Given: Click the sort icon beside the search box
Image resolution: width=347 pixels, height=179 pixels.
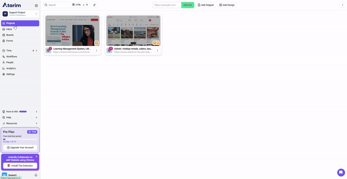Looking at the screenshot, I should pos(95,5).
